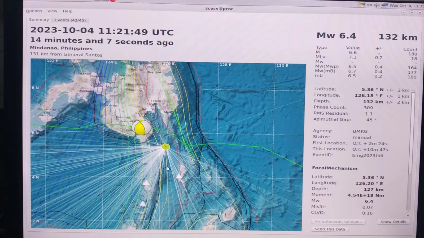
Task: Click the Value column header
Action: click(353, 48)
